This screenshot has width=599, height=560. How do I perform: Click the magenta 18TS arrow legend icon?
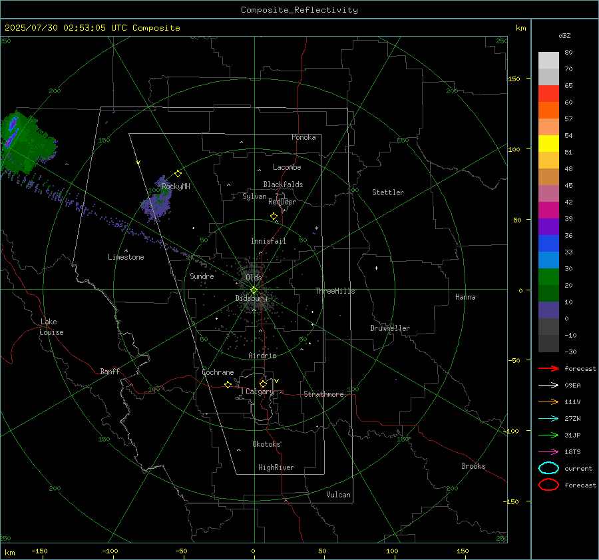click(x=548, y=452)
